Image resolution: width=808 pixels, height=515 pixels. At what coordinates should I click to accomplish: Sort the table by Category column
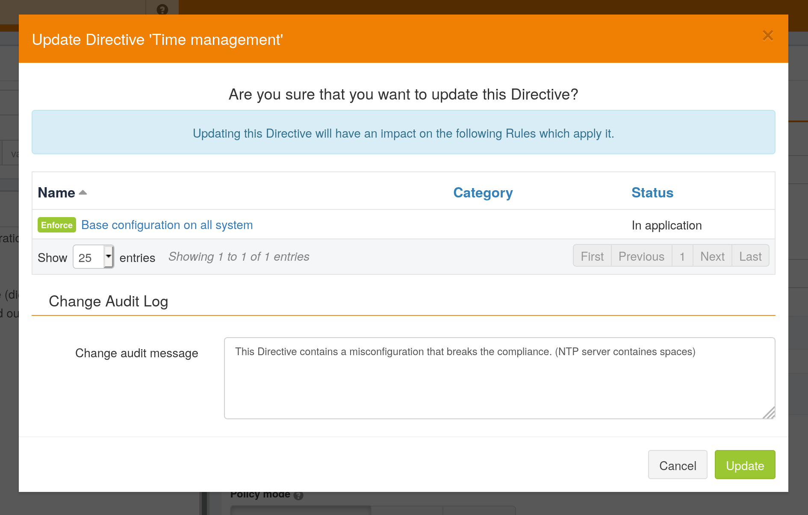pyautogui.click(x=483, y=193)
